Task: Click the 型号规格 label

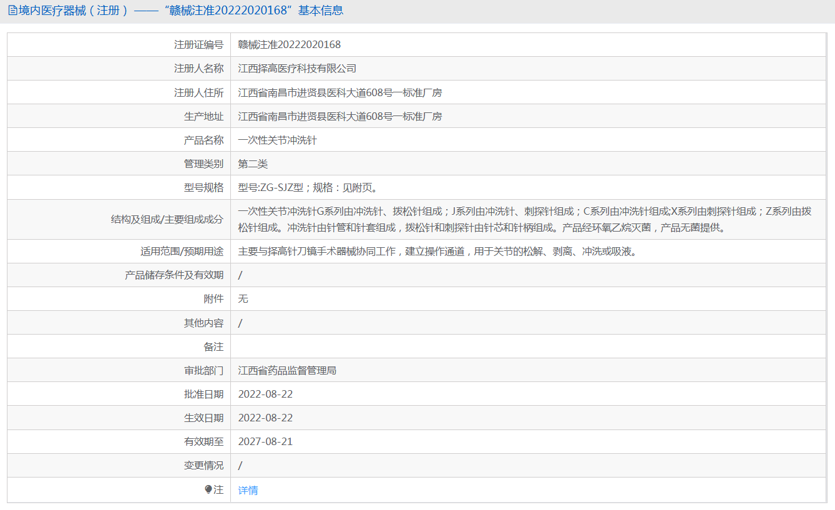Action: point(203,187)
